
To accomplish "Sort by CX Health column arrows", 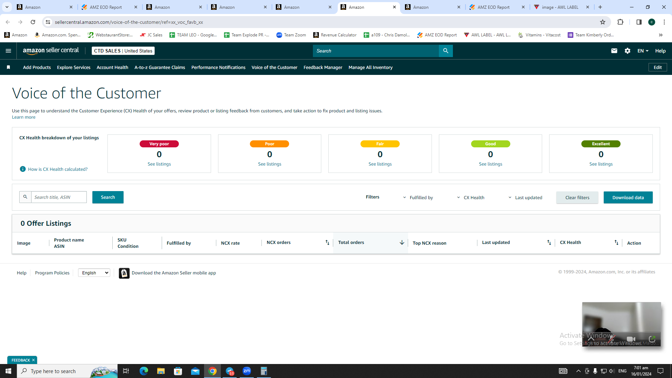I will (616, 243).
